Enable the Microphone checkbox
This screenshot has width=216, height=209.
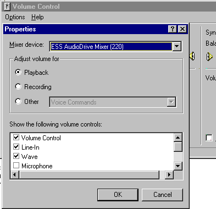pyautogui.click(x=16, y=166)
